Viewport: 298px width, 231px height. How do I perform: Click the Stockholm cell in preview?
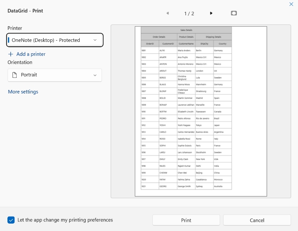(x=204, y=152)
